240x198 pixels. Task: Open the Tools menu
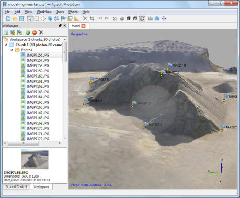60,12
